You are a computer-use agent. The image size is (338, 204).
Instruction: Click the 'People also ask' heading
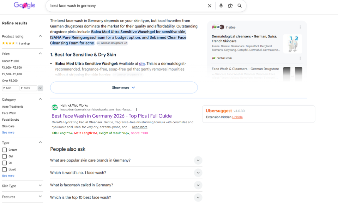(68, 149)
